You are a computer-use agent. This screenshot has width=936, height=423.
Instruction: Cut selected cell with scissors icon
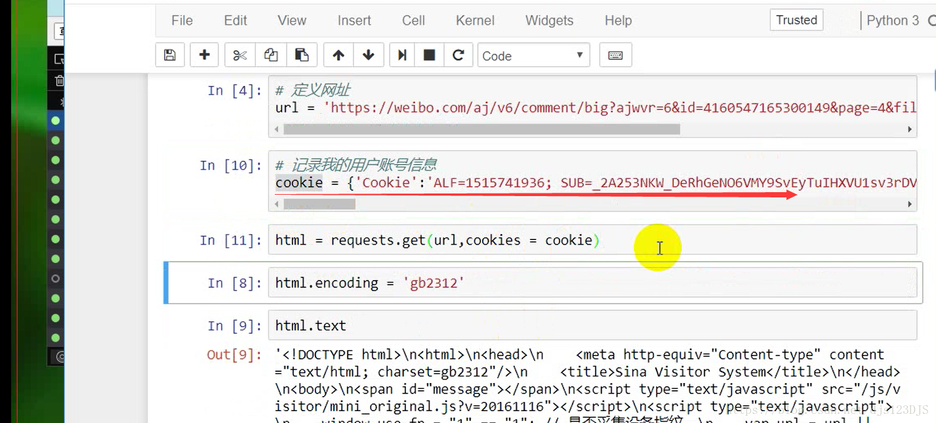[240, 55]
